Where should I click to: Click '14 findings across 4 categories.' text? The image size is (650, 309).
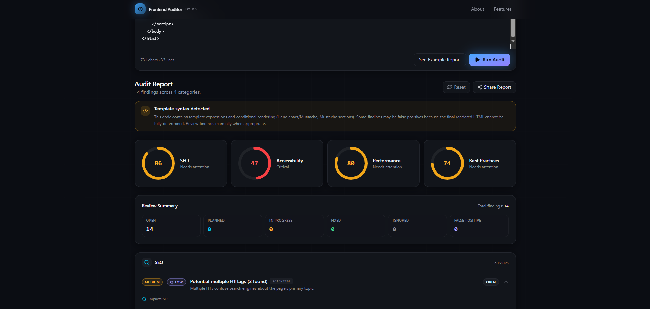(x=168, y=92)
